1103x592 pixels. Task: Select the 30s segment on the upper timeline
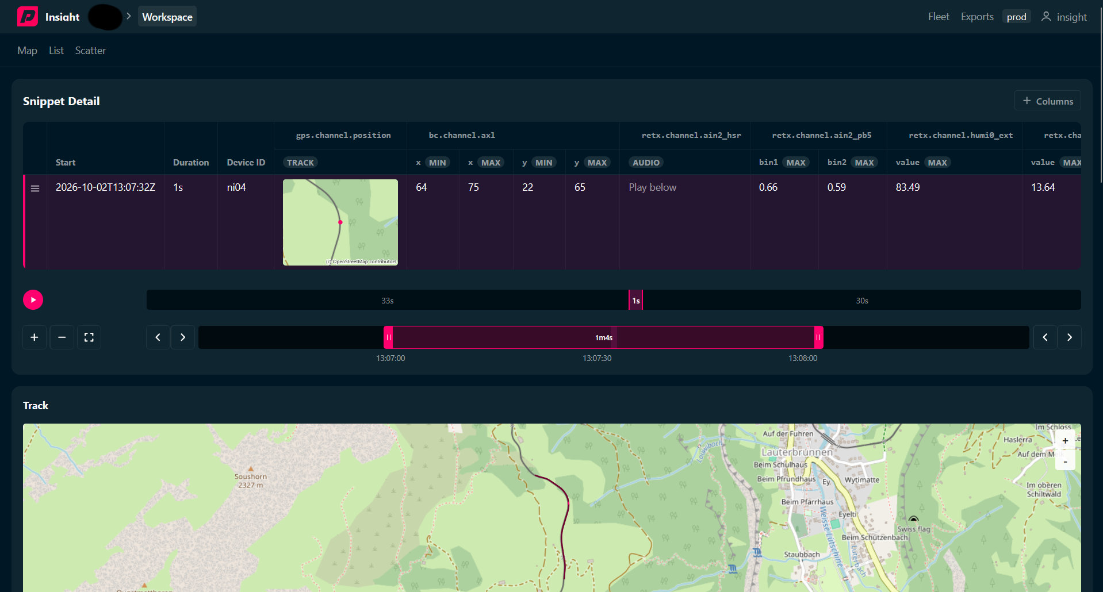tap(861, 300)
